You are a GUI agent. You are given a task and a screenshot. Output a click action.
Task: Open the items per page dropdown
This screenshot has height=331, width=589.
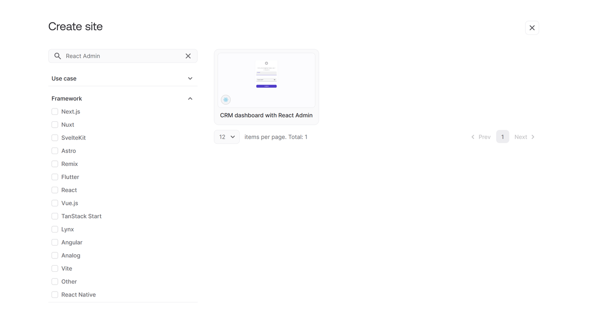click(x=227, y=137)
